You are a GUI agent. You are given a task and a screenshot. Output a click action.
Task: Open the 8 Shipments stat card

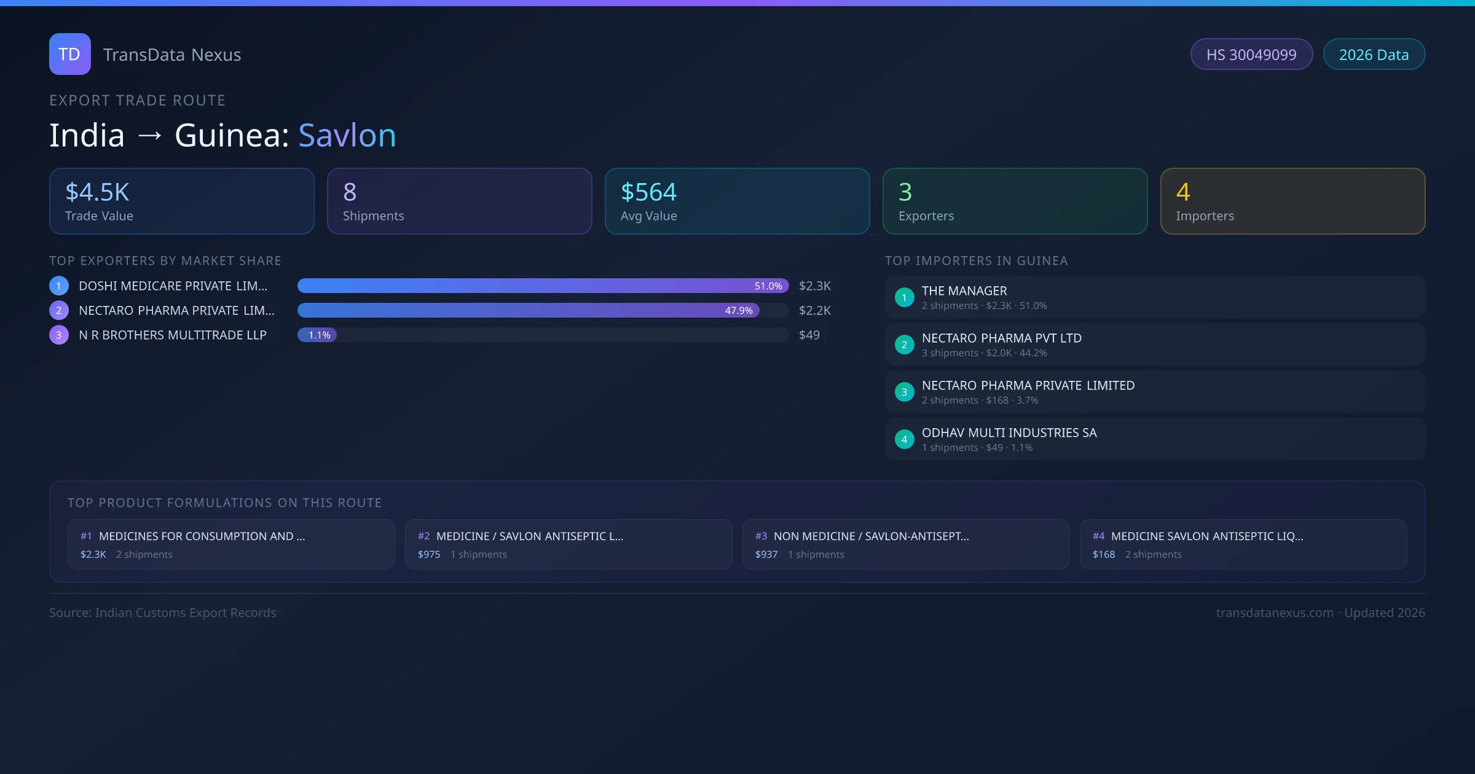pyautogui.click(x=459, y=201)
